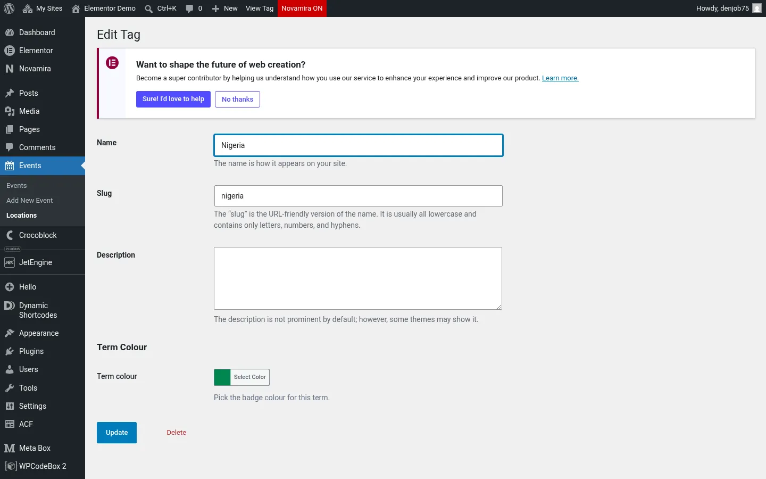Click the Events calendar icon
This screenshot has width=766, height=479.
[x=10, y=166]
